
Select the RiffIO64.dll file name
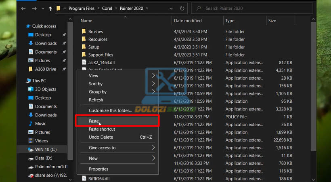pyautogui.click(x=99, y=179)
